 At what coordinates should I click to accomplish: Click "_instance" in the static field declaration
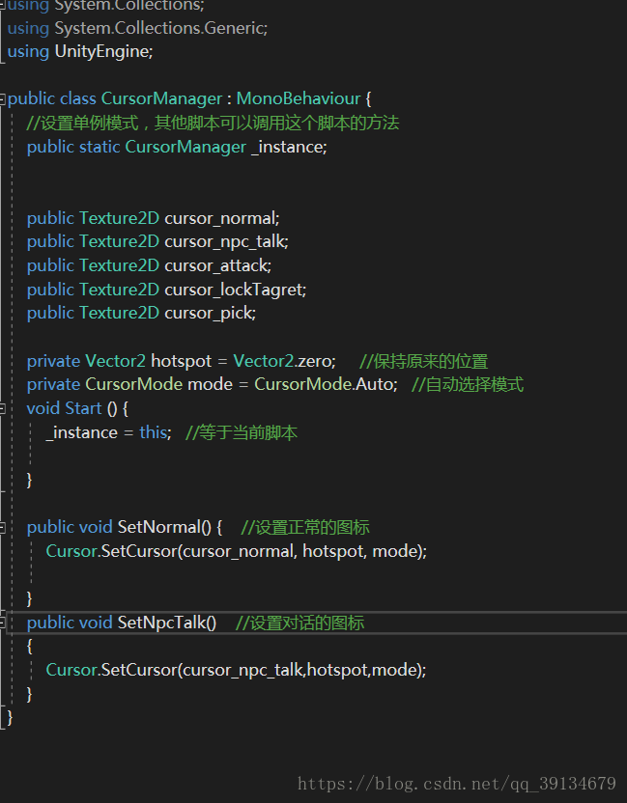coord(287,148)
